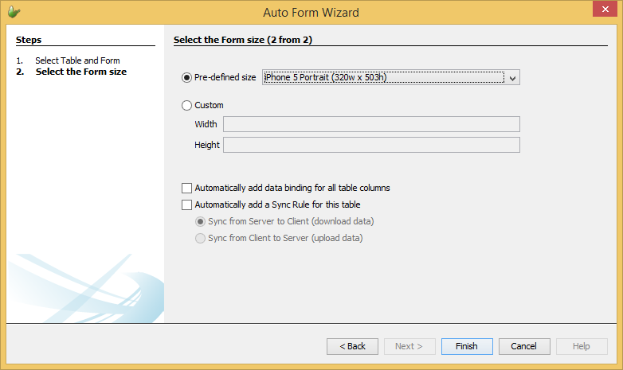
Task: Choose Sync from Client to Server
Action: [201, 238]
